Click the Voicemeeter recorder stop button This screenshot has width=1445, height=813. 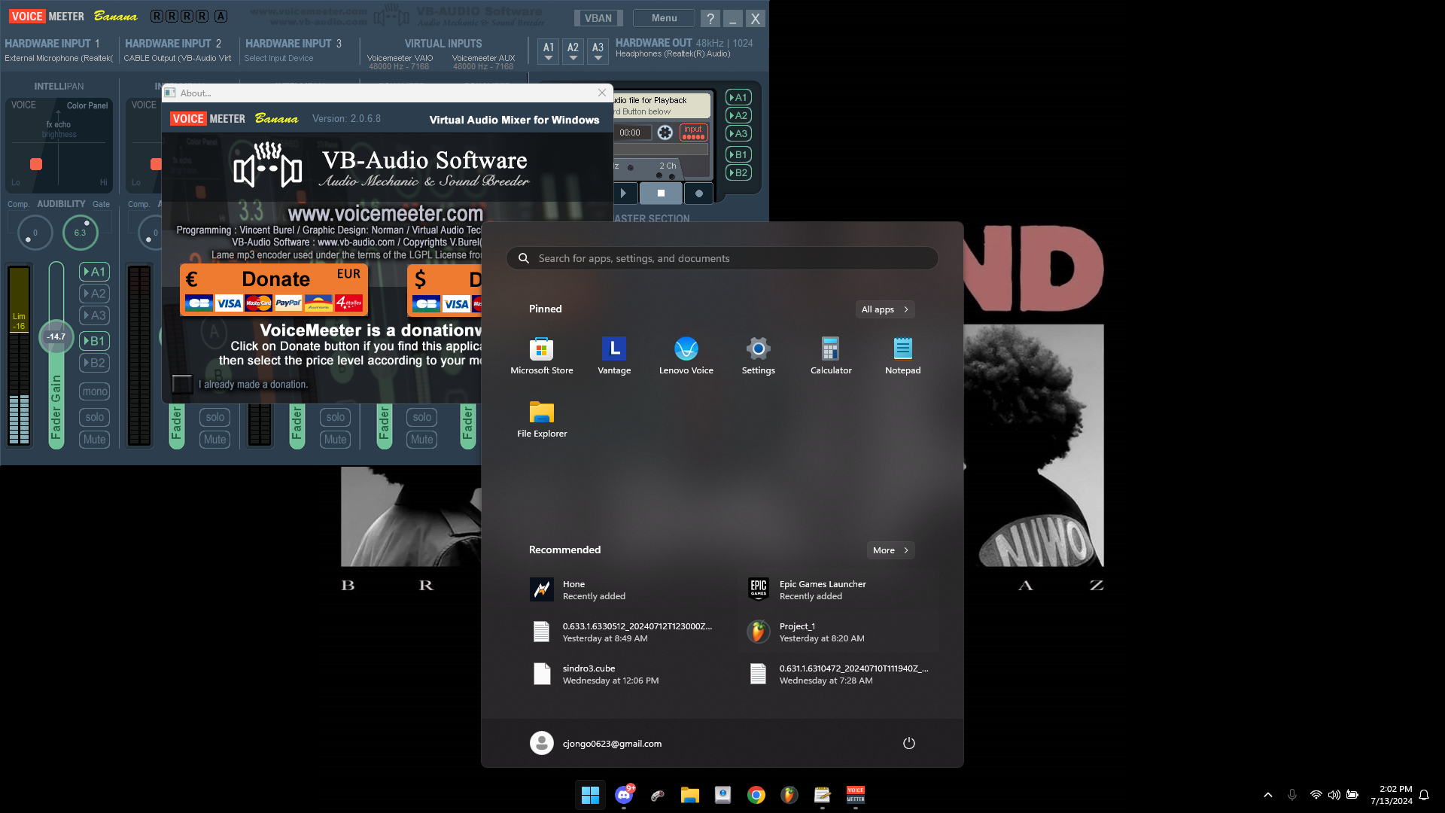[x=661, y=193]
